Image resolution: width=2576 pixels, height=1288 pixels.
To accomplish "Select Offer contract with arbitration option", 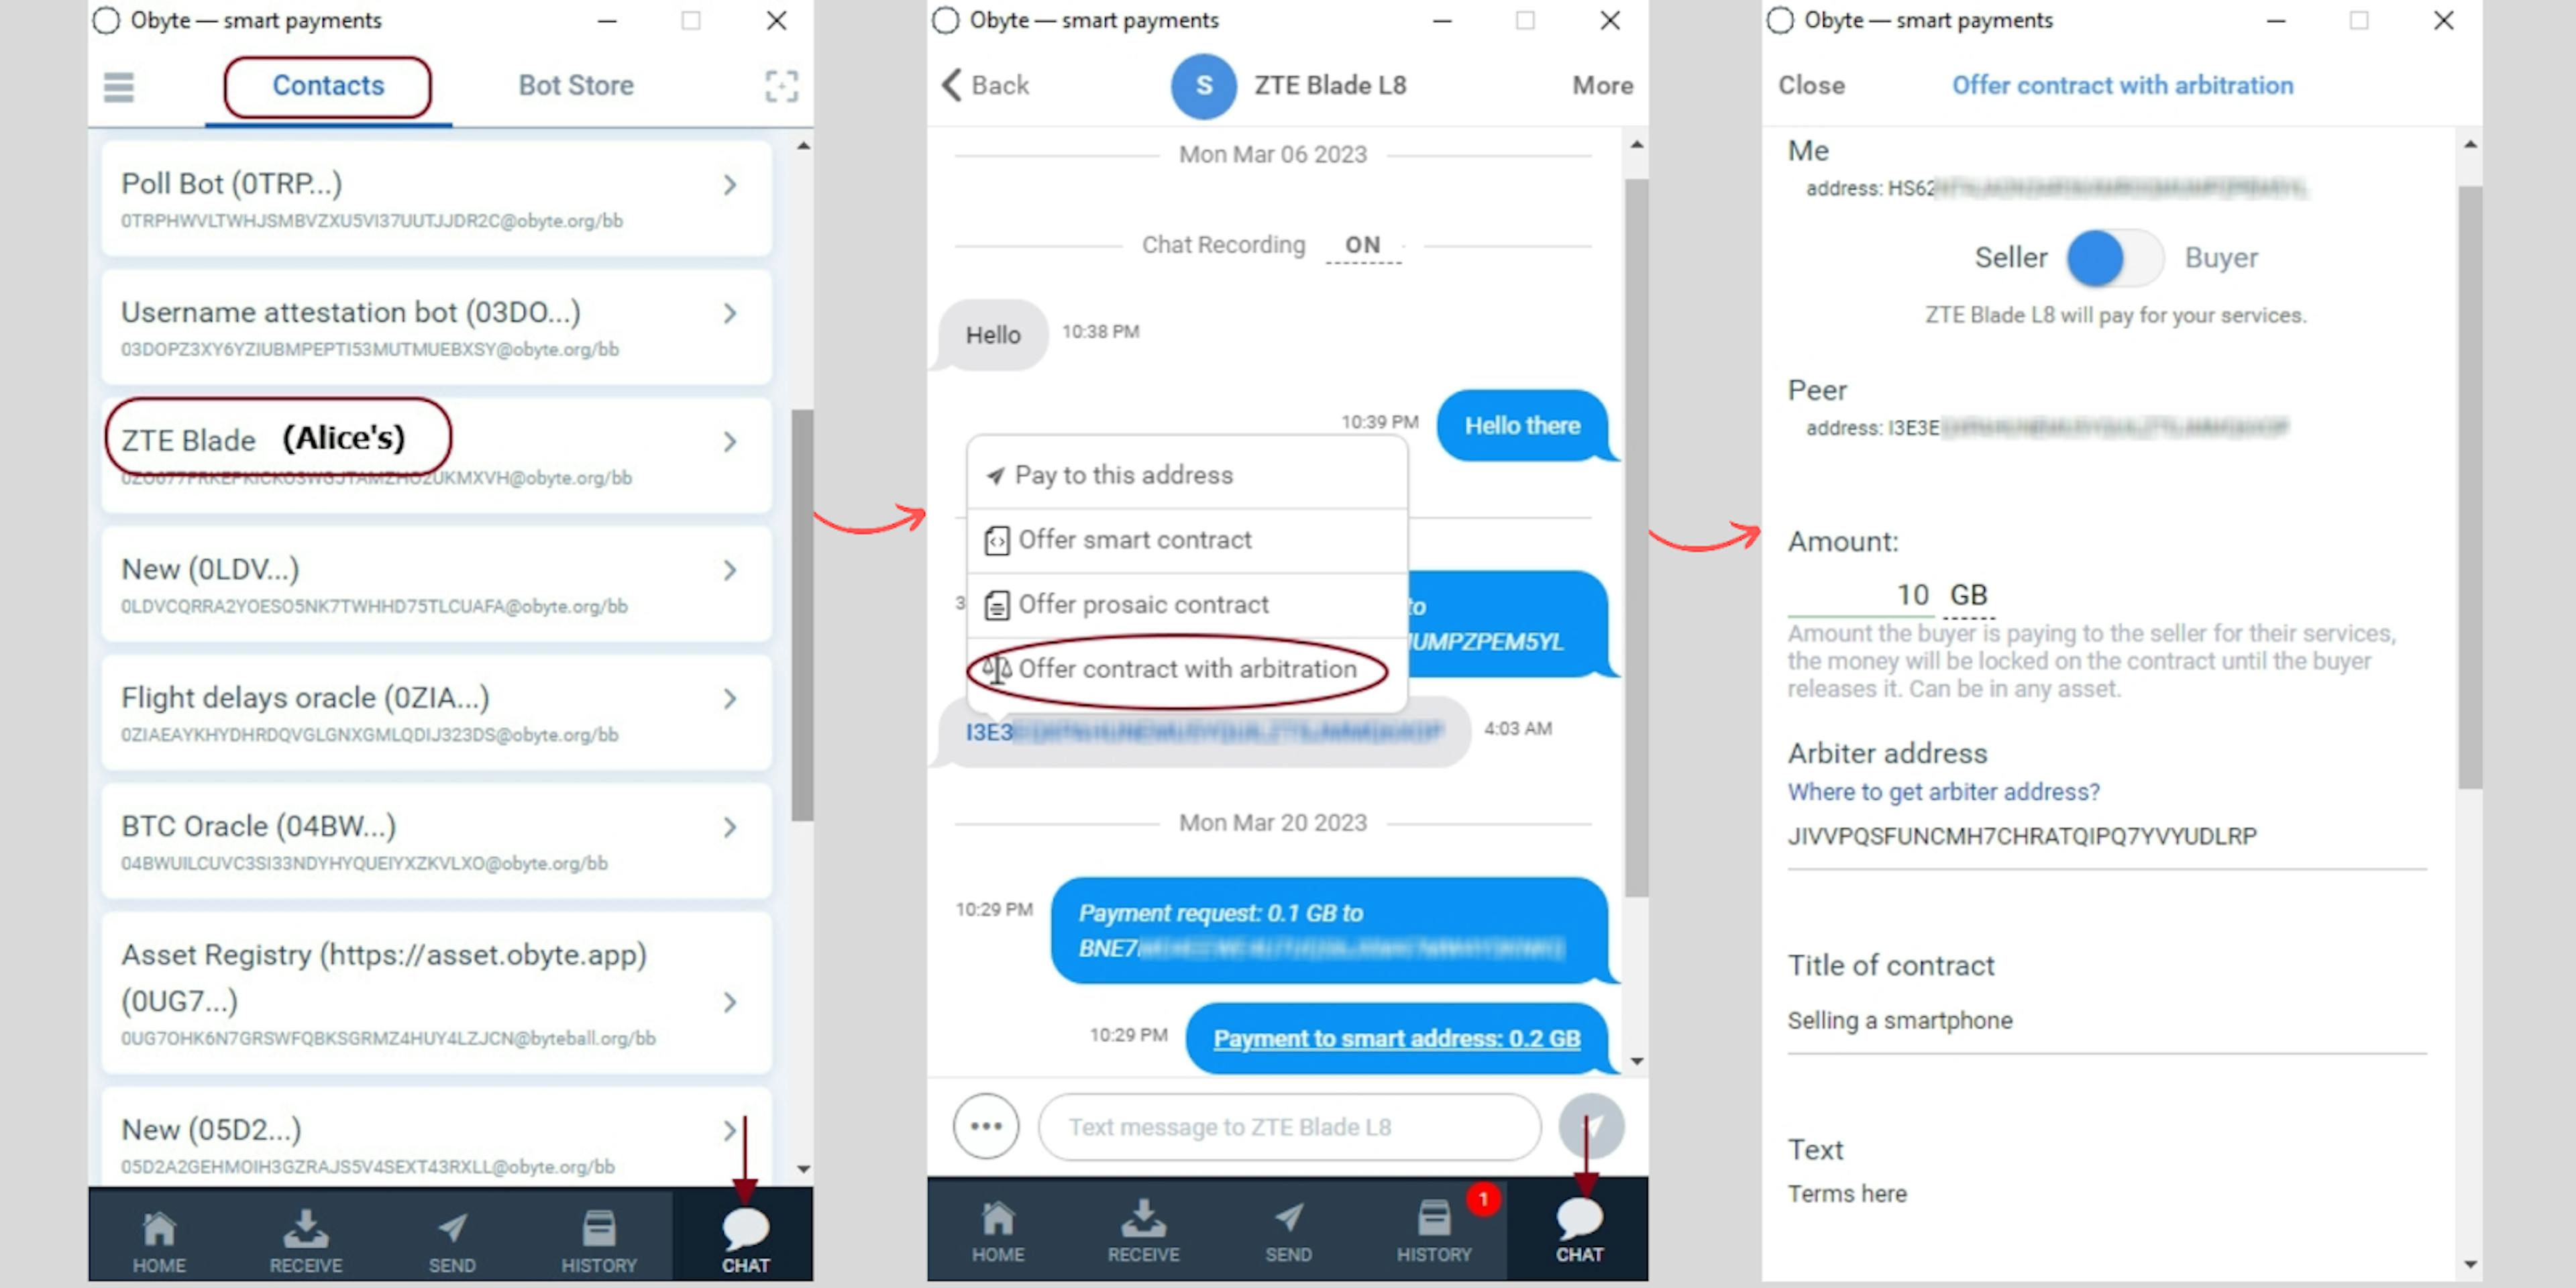I will 1175,669.
